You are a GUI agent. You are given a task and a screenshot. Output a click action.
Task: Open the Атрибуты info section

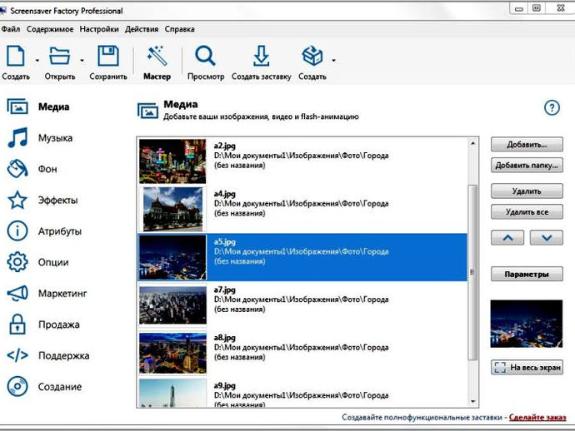(44, 231)
